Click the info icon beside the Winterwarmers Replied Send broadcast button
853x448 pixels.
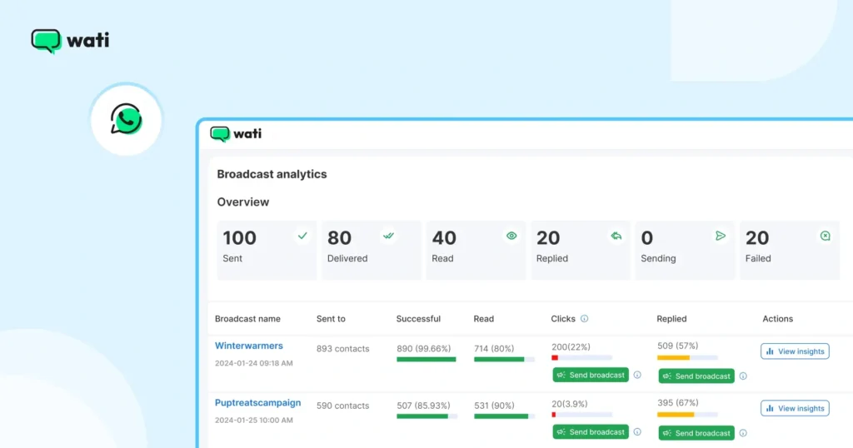(x=743, y=376)
